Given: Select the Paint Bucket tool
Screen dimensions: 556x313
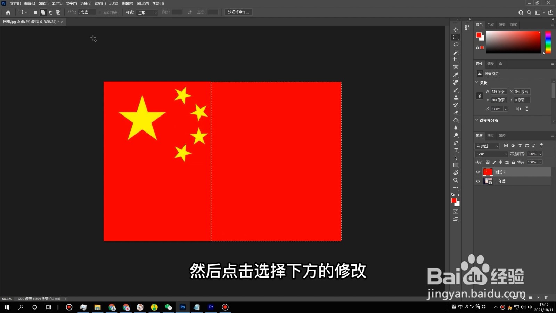Looking at the screenshot, I should point(456,120).
